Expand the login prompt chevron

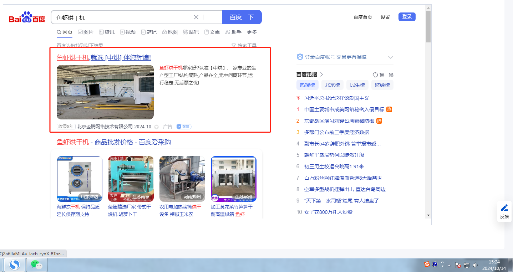click(391, 57)
